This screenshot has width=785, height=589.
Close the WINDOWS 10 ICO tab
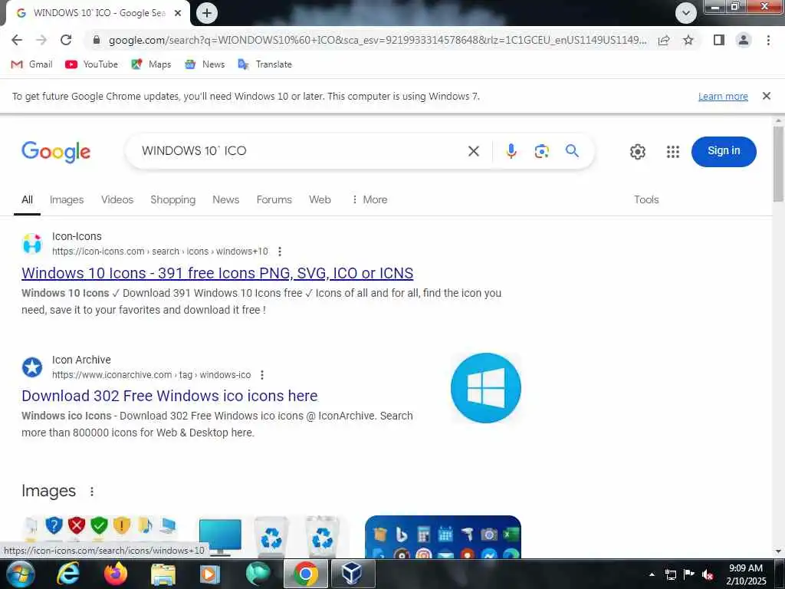178,14
